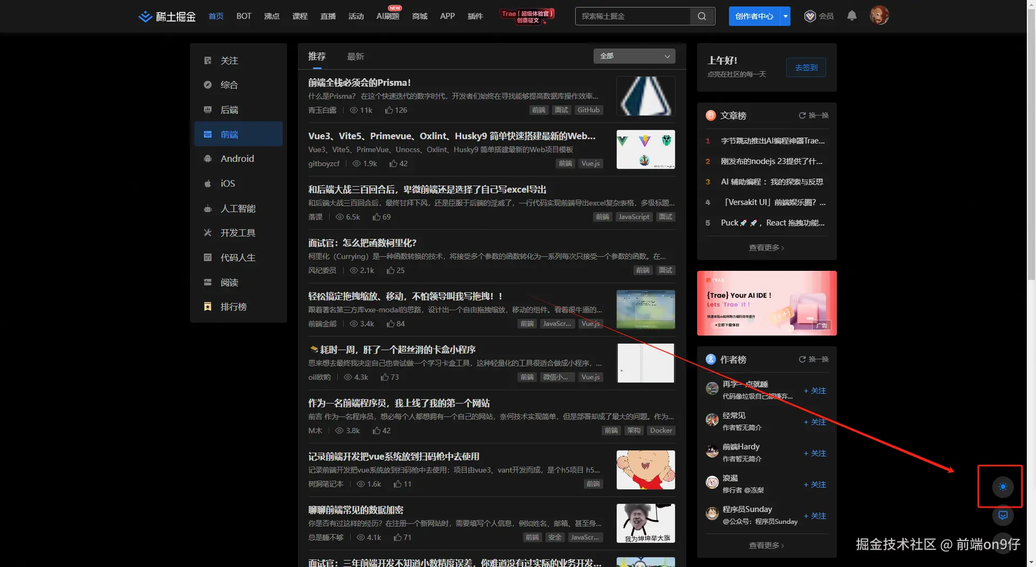Open the 活动 nav item
The image size is (1036, 567).
coord(356,16)
